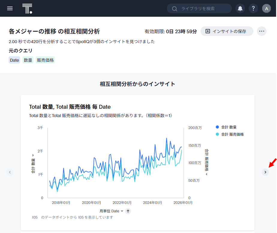The height and width of the screenshot is (233, 277).
Task: Open the hamburger navigation menu
Action: coord(10,8)
